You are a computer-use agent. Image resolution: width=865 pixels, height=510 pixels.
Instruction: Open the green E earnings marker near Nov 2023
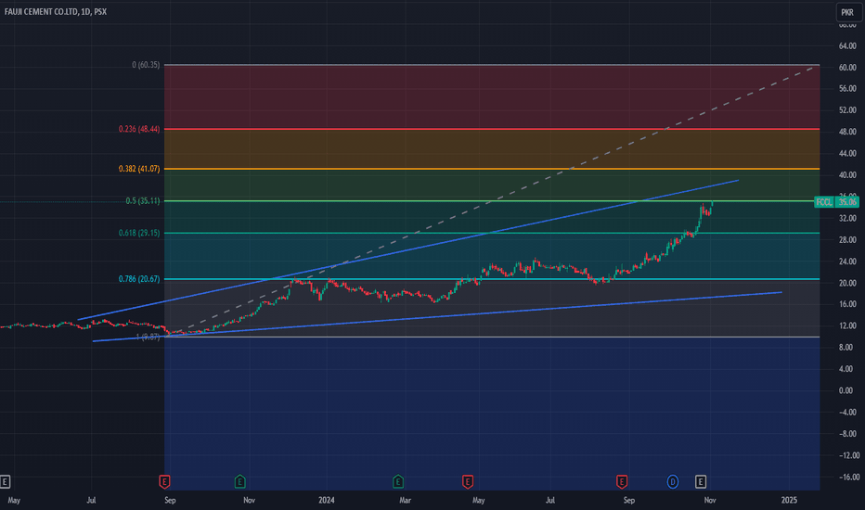pos(240,482)
